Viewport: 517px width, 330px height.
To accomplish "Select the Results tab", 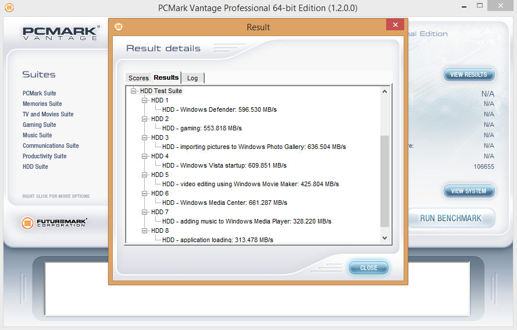I will point(166,77).
